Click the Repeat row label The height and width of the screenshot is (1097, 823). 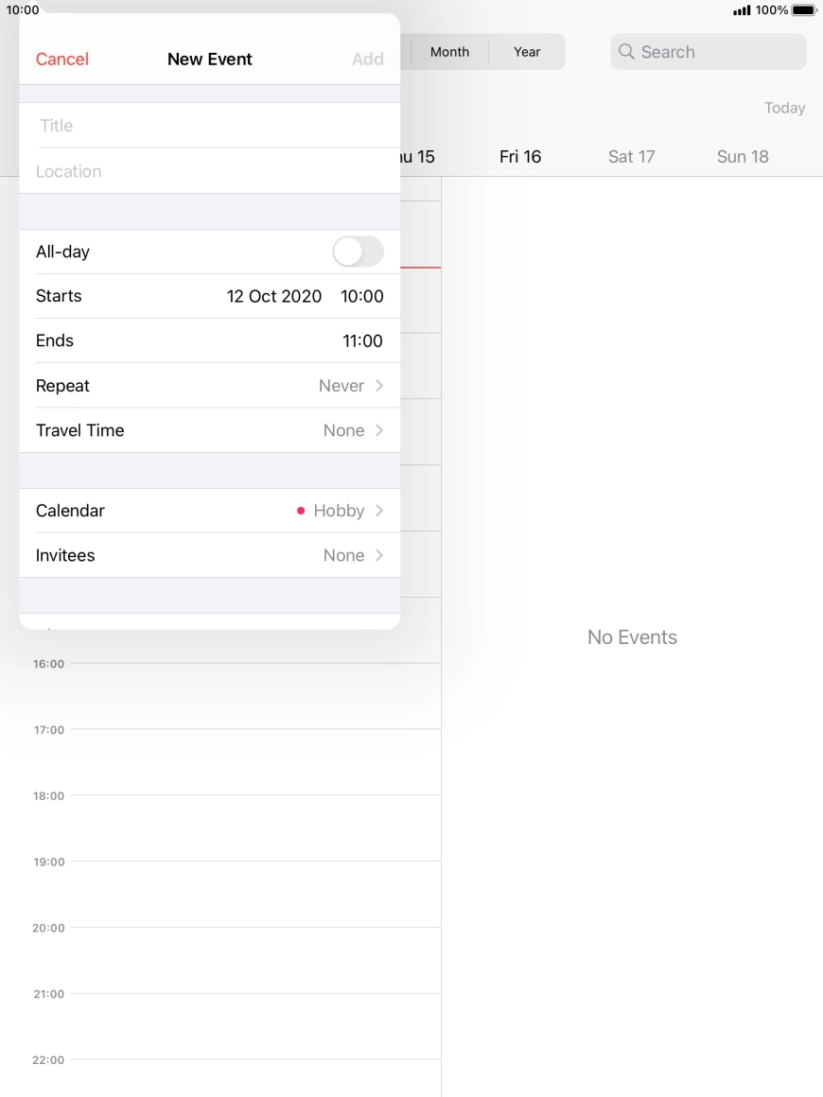click(x=62, y=386)
